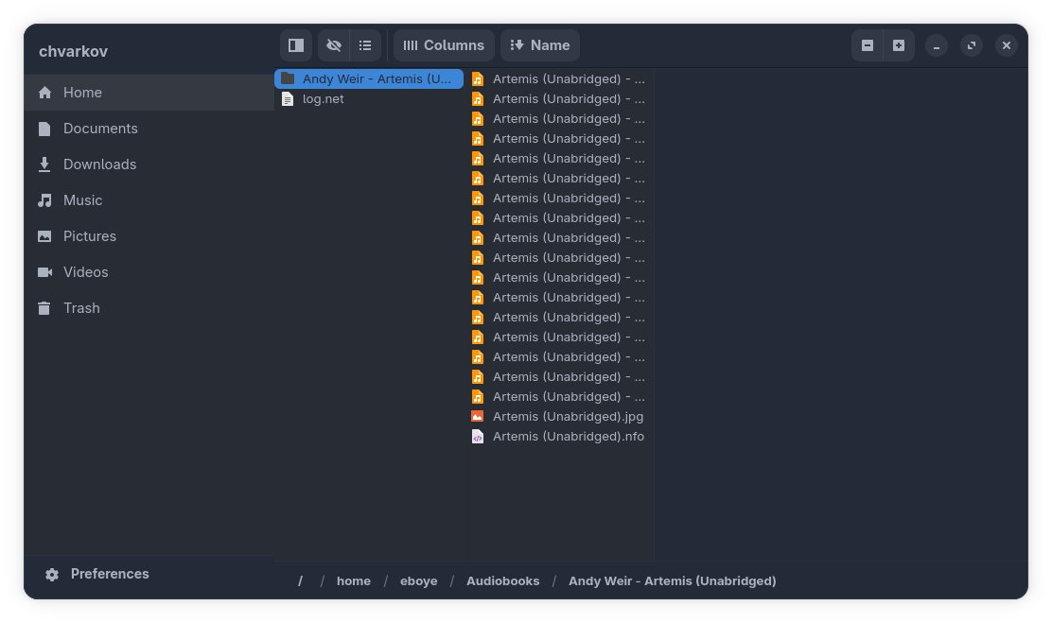Maximize the file manager window
Screen dimensions: 1052x623
click(972, 45)
